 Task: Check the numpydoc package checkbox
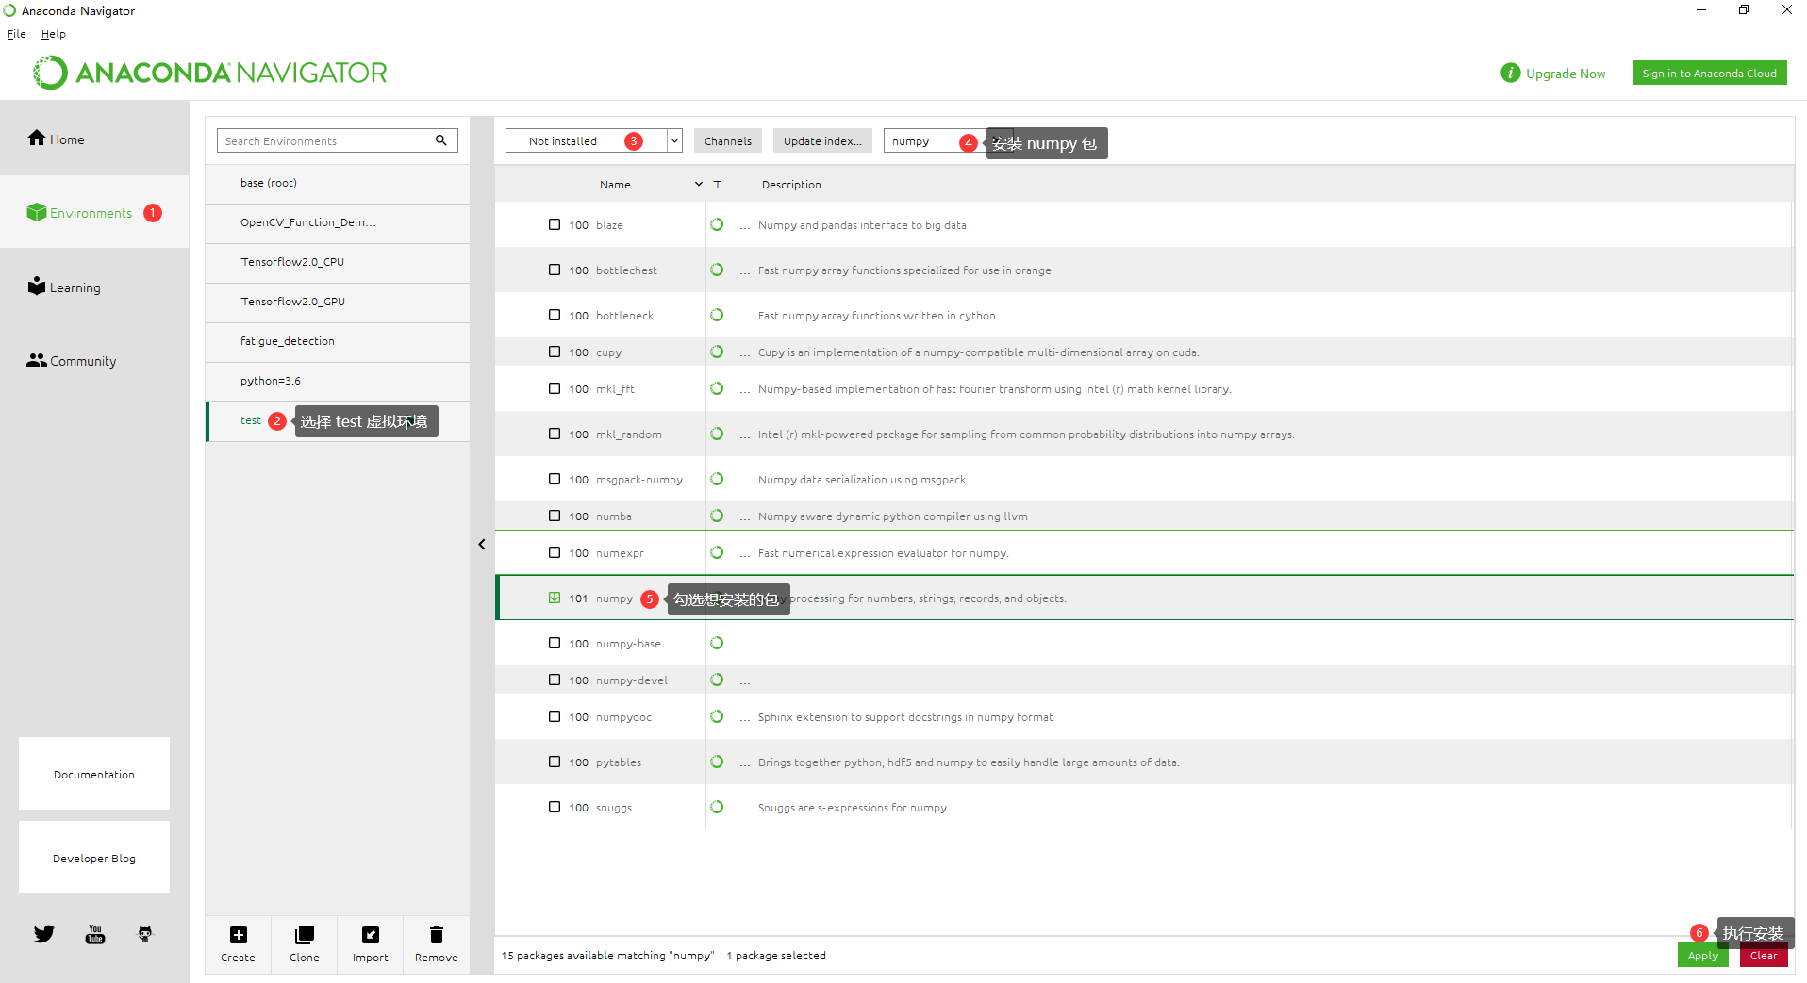pyautogui.click(x=555, y=716)
